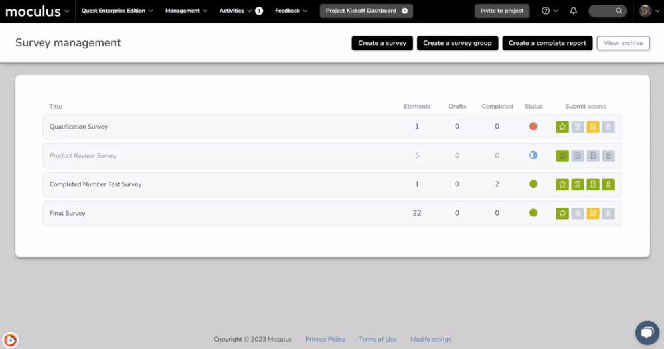The height and width of the screenshot is (349, 664).
Task: Toggle pawn submit access on Final Survey
Action: (608, 214)
